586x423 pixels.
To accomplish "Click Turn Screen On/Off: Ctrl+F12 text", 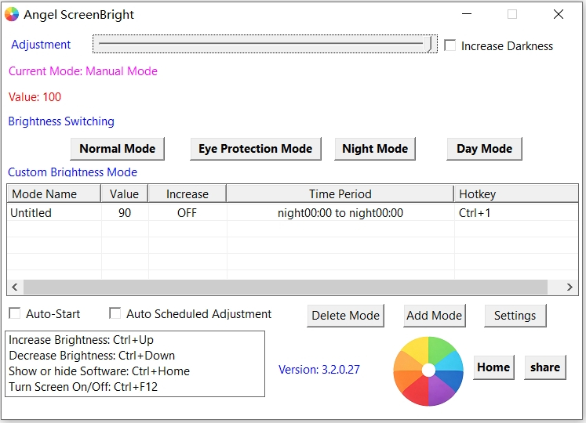I will [83, 387].
